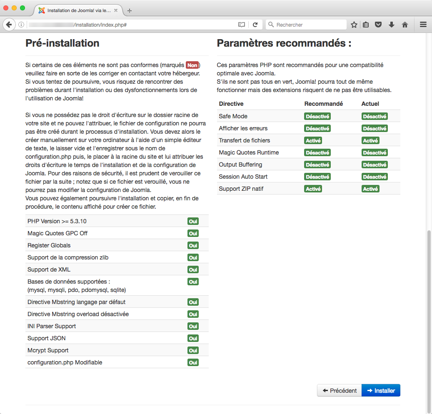Click Actuel Activé badge for Transfert de fichiers
Image resolution: width=432 pixels, height=414 pixels.
coord(370,141)
